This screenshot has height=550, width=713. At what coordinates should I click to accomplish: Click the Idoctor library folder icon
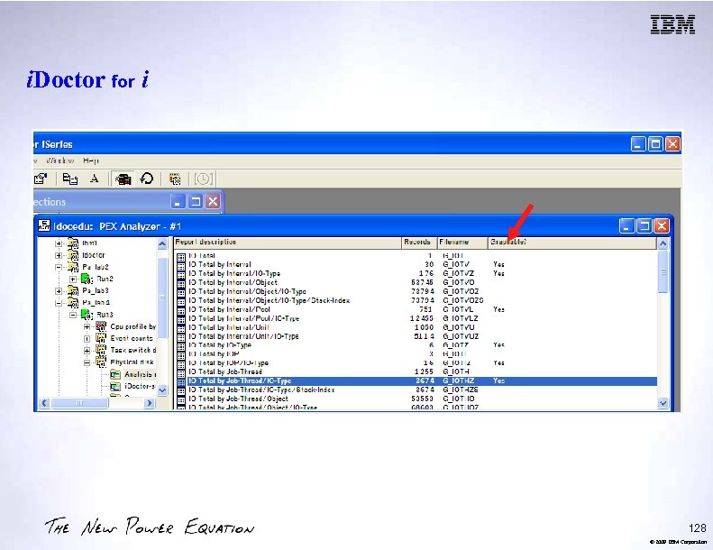(x=73, y=255)
